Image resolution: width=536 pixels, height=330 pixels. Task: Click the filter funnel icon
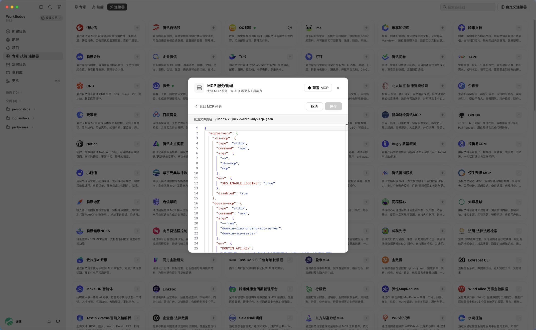tap(59, 7)
